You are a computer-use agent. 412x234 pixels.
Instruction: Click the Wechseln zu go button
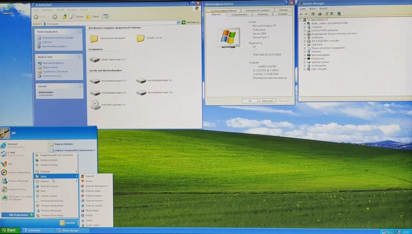[191, 22]
